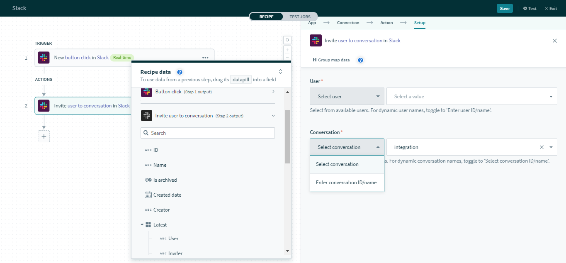Clear the integration conversation value
566x263 pixels.
point(541,147)
